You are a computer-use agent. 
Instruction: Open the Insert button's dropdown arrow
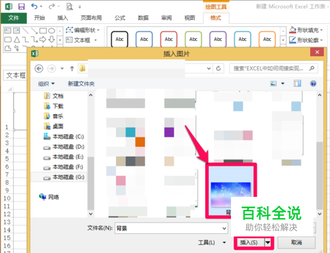(268, 242)
